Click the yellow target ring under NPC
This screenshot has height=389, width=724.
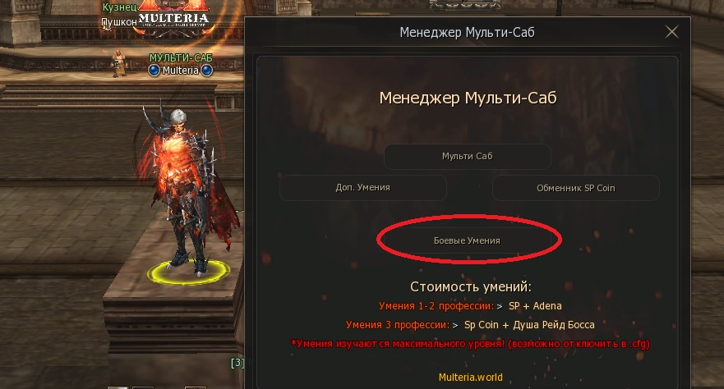[188, 272]
